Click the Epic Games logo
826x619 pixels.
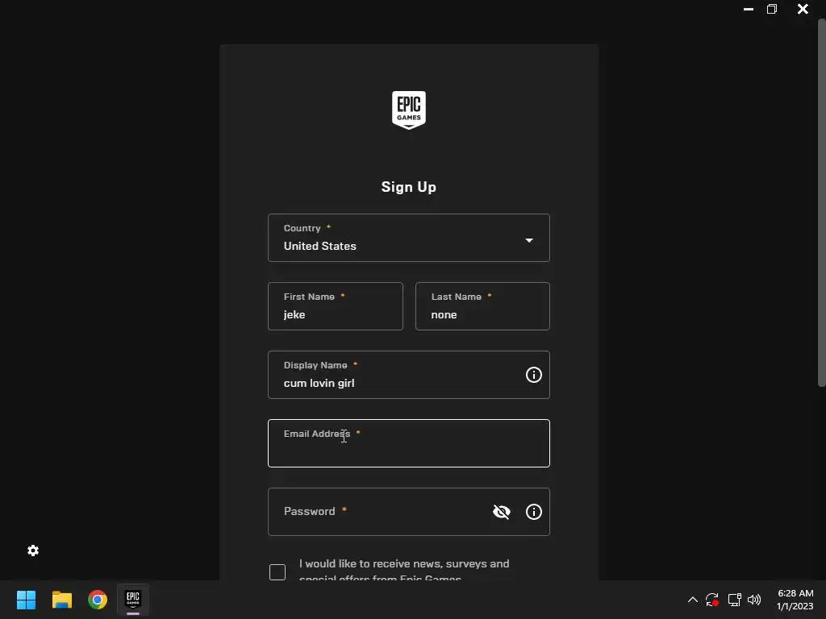(409, 110)
